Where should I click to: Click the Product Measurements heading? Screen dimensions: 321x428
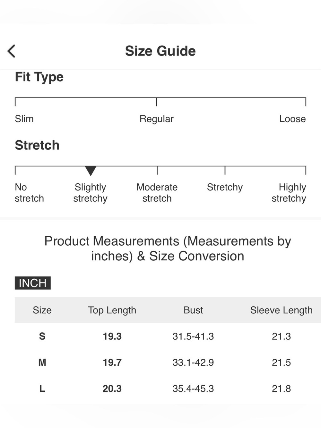168,249
